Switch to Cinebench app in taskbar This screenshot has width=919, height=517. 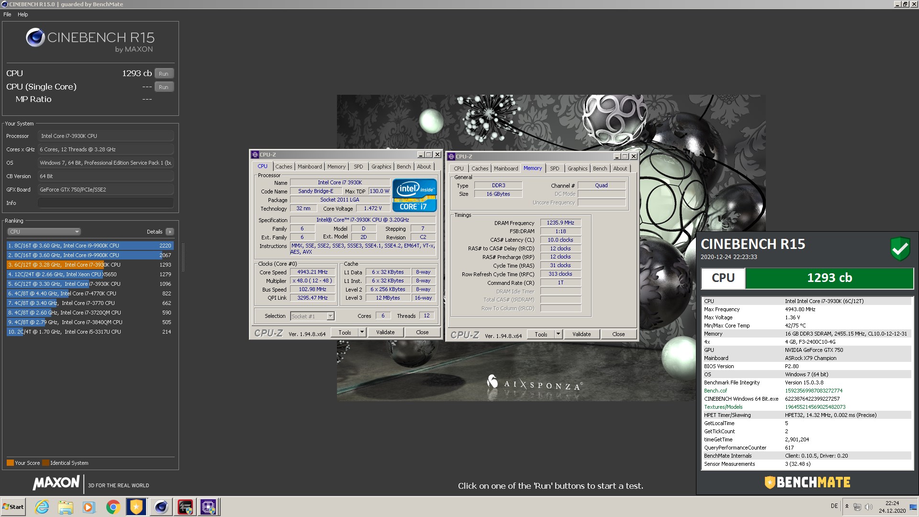(x=160, y=507)
